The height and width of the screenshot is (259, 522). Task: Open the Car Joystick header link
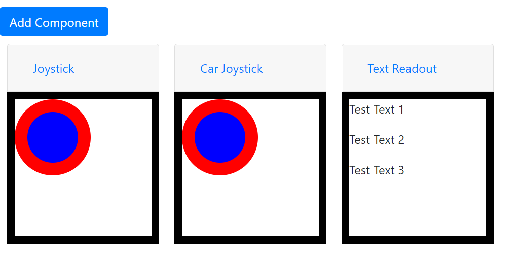231,69
